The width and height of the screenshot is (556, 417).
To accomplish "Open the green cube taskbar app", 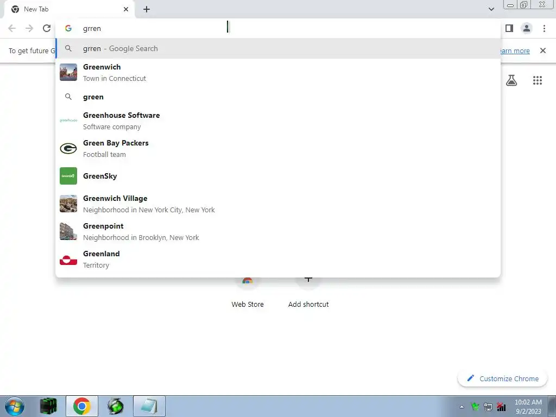I will click(x=48, y=406).
